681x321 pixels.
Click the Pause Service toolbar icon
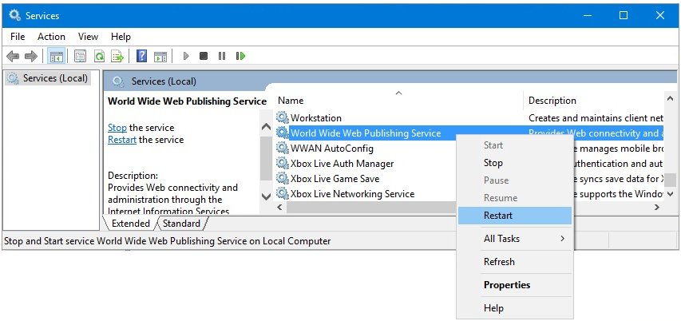click(x=222, y=56)
